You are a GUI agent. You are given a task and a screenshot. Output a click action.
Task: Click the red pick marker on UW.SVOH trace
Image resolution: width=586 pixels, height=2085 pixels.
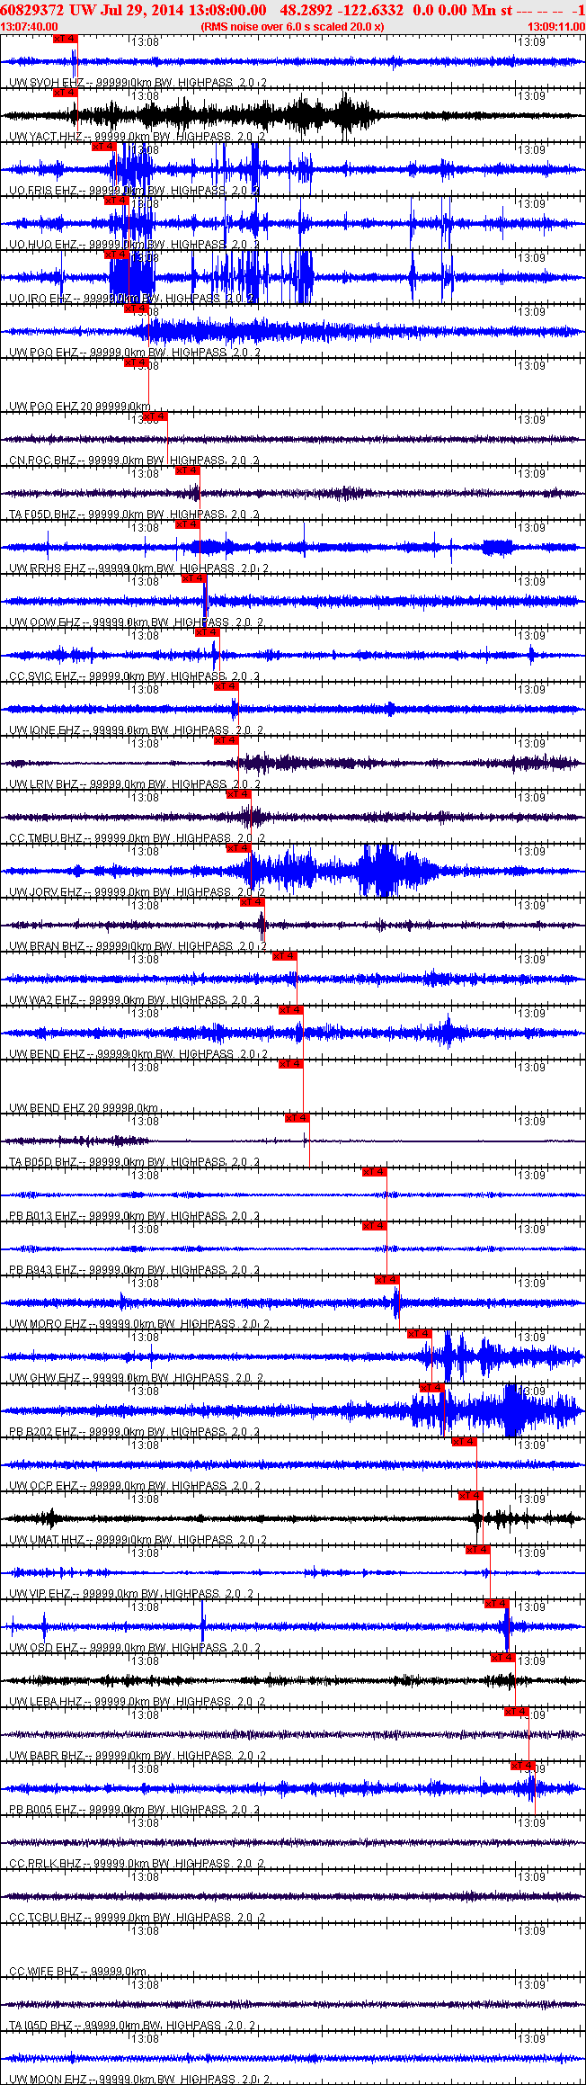(66, 39)
